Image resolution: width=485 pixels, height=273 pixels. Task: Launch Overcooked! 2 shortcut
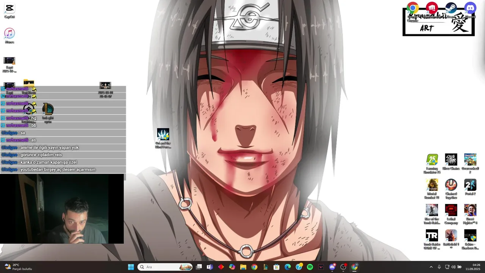(x=470, y=164)
